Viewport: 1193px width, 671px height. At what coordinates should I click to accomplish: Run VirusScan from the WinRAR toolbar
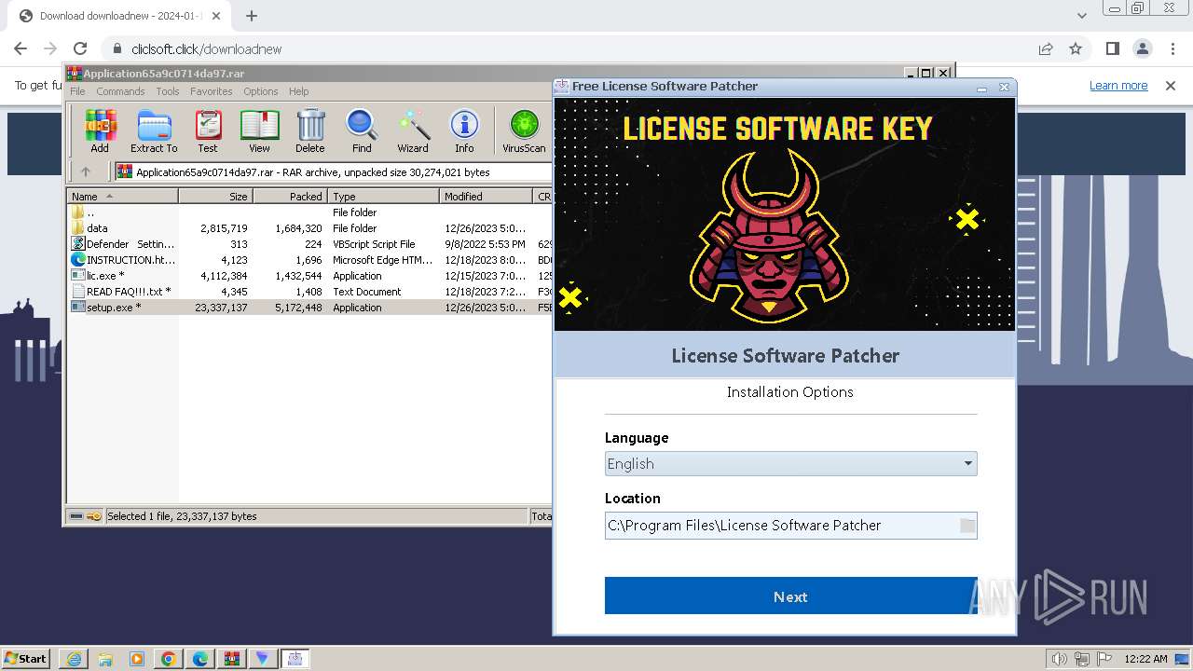524,131
